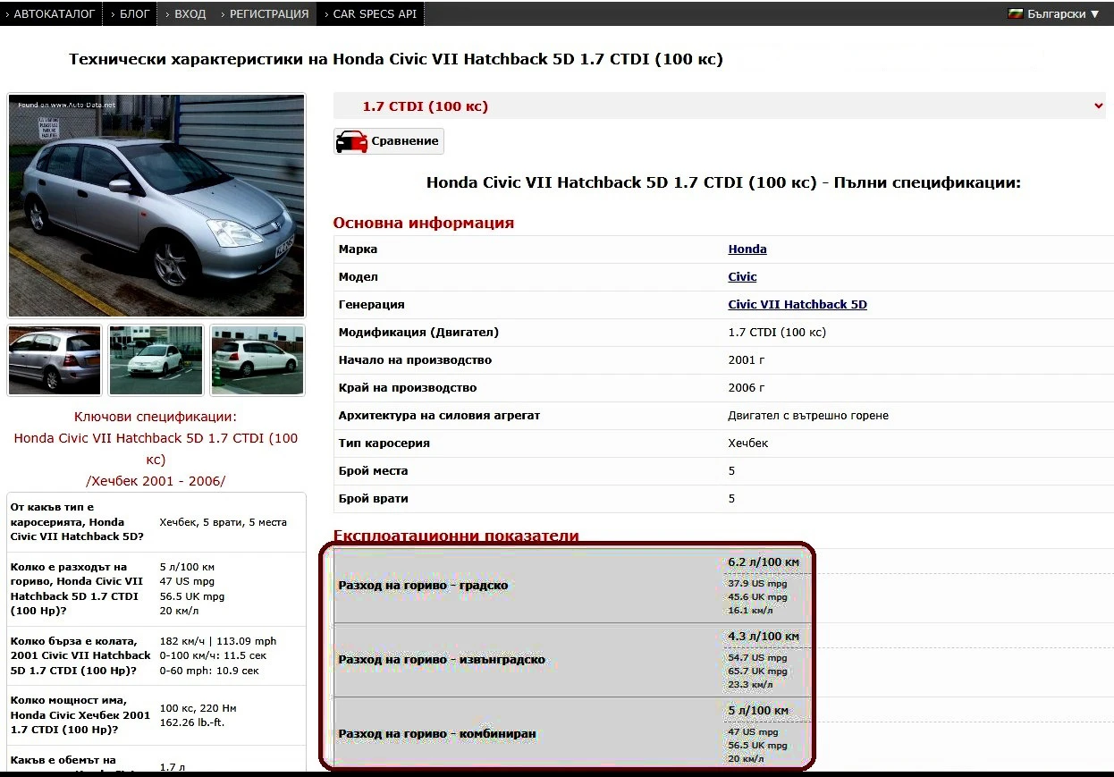Click the 4.3 л/100 км extra-urban value

(764, 637)
